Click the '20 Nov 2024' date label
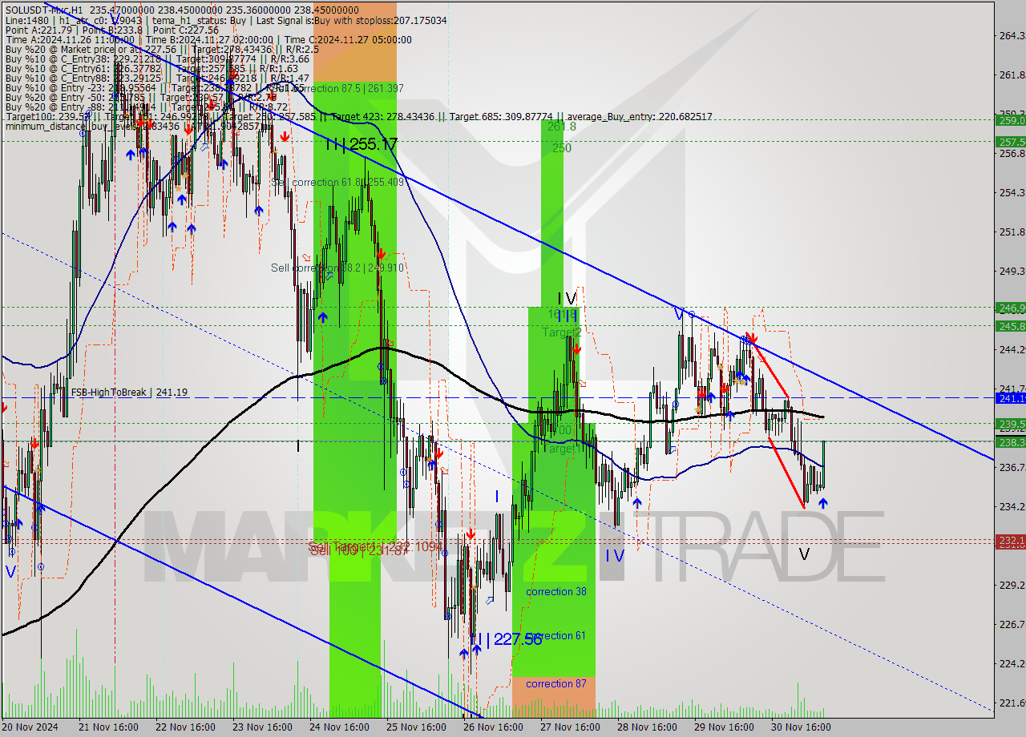 tap(30, 727)
